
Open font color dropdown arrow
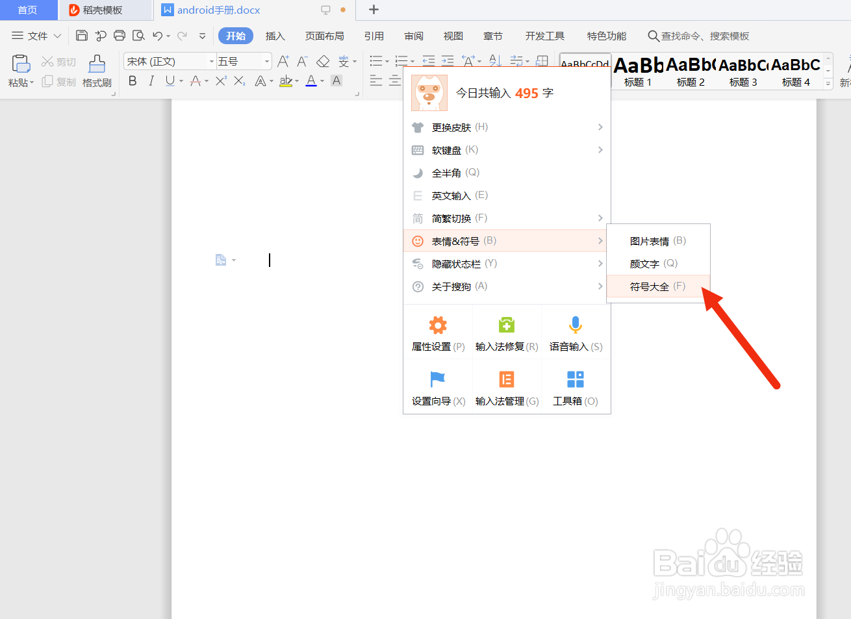coord(322,81)
